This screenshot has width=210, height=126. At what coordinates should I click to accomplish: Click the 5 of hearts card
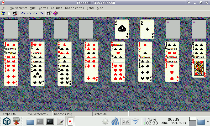38,44
